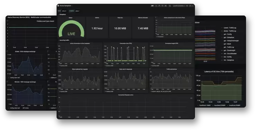Open the Mesh variable default dropdown

(x=64, y=11)
